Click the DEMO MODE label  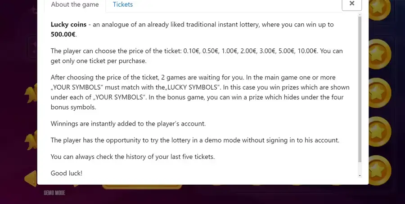(x=54, y=193)
